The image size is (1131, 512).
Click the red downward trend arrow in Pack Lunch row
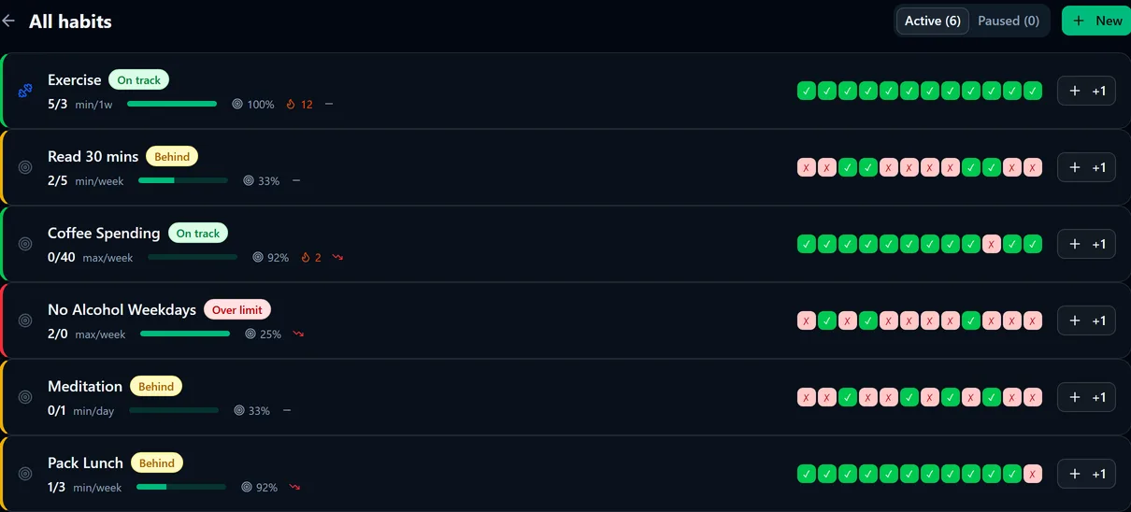(294, 488)
